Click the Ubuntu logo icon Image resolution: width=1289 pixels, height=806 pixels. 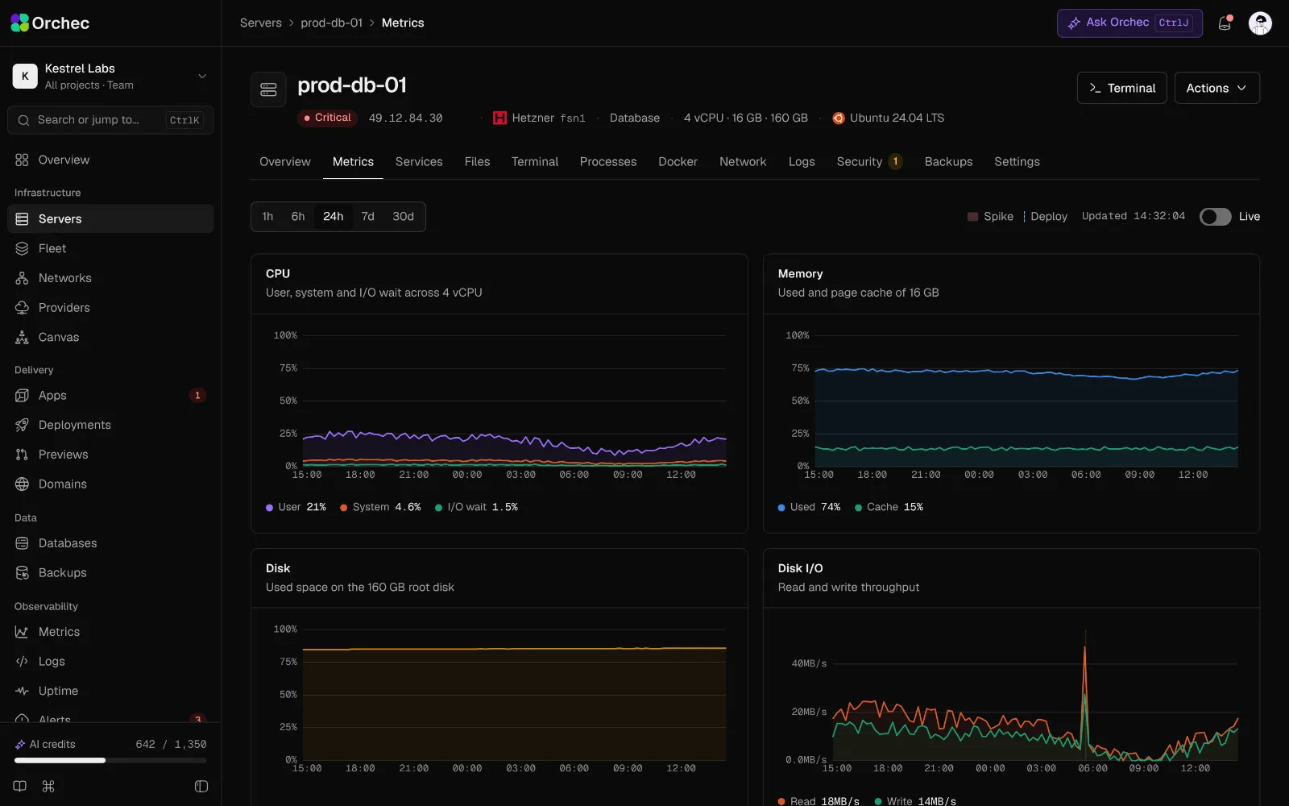pyautogui.click(x=839, y=118)
